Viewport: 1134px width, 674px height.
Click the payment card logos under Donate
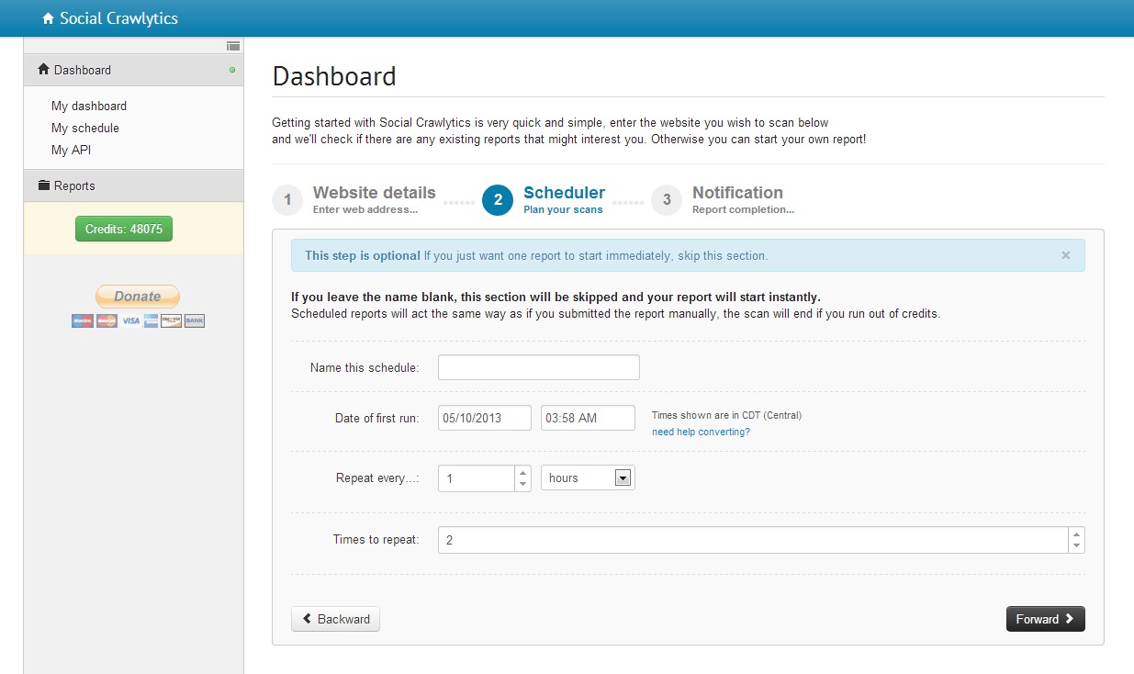pyautogui.click(x=138, y=320)
